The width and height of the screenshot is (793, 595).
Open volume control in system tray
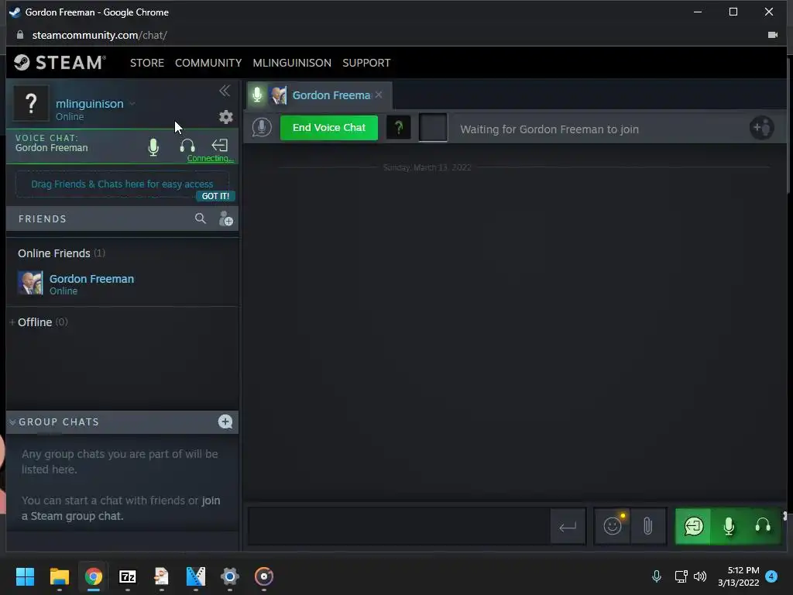click(x=700, y=576)
